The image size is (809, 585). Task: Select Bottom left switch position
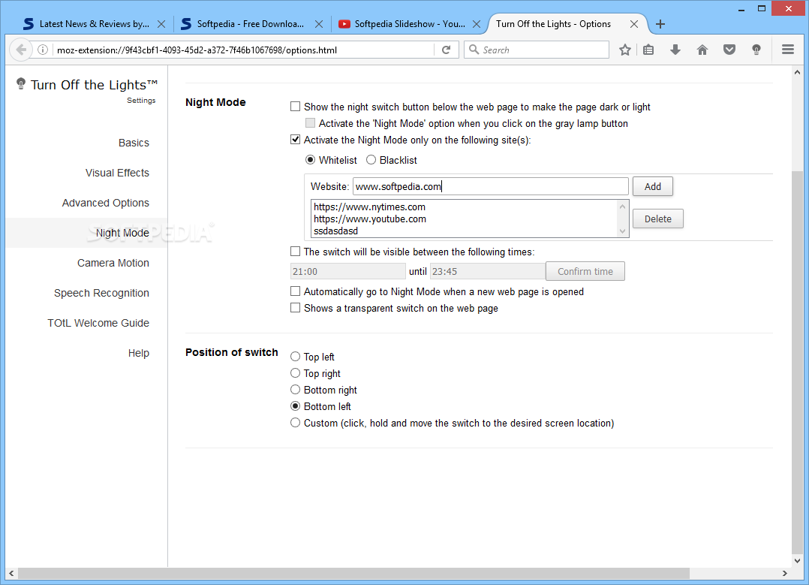click(295, 406)
